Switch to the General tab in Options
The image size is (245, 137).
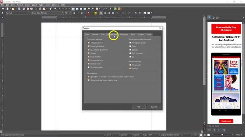click(95, 34)
